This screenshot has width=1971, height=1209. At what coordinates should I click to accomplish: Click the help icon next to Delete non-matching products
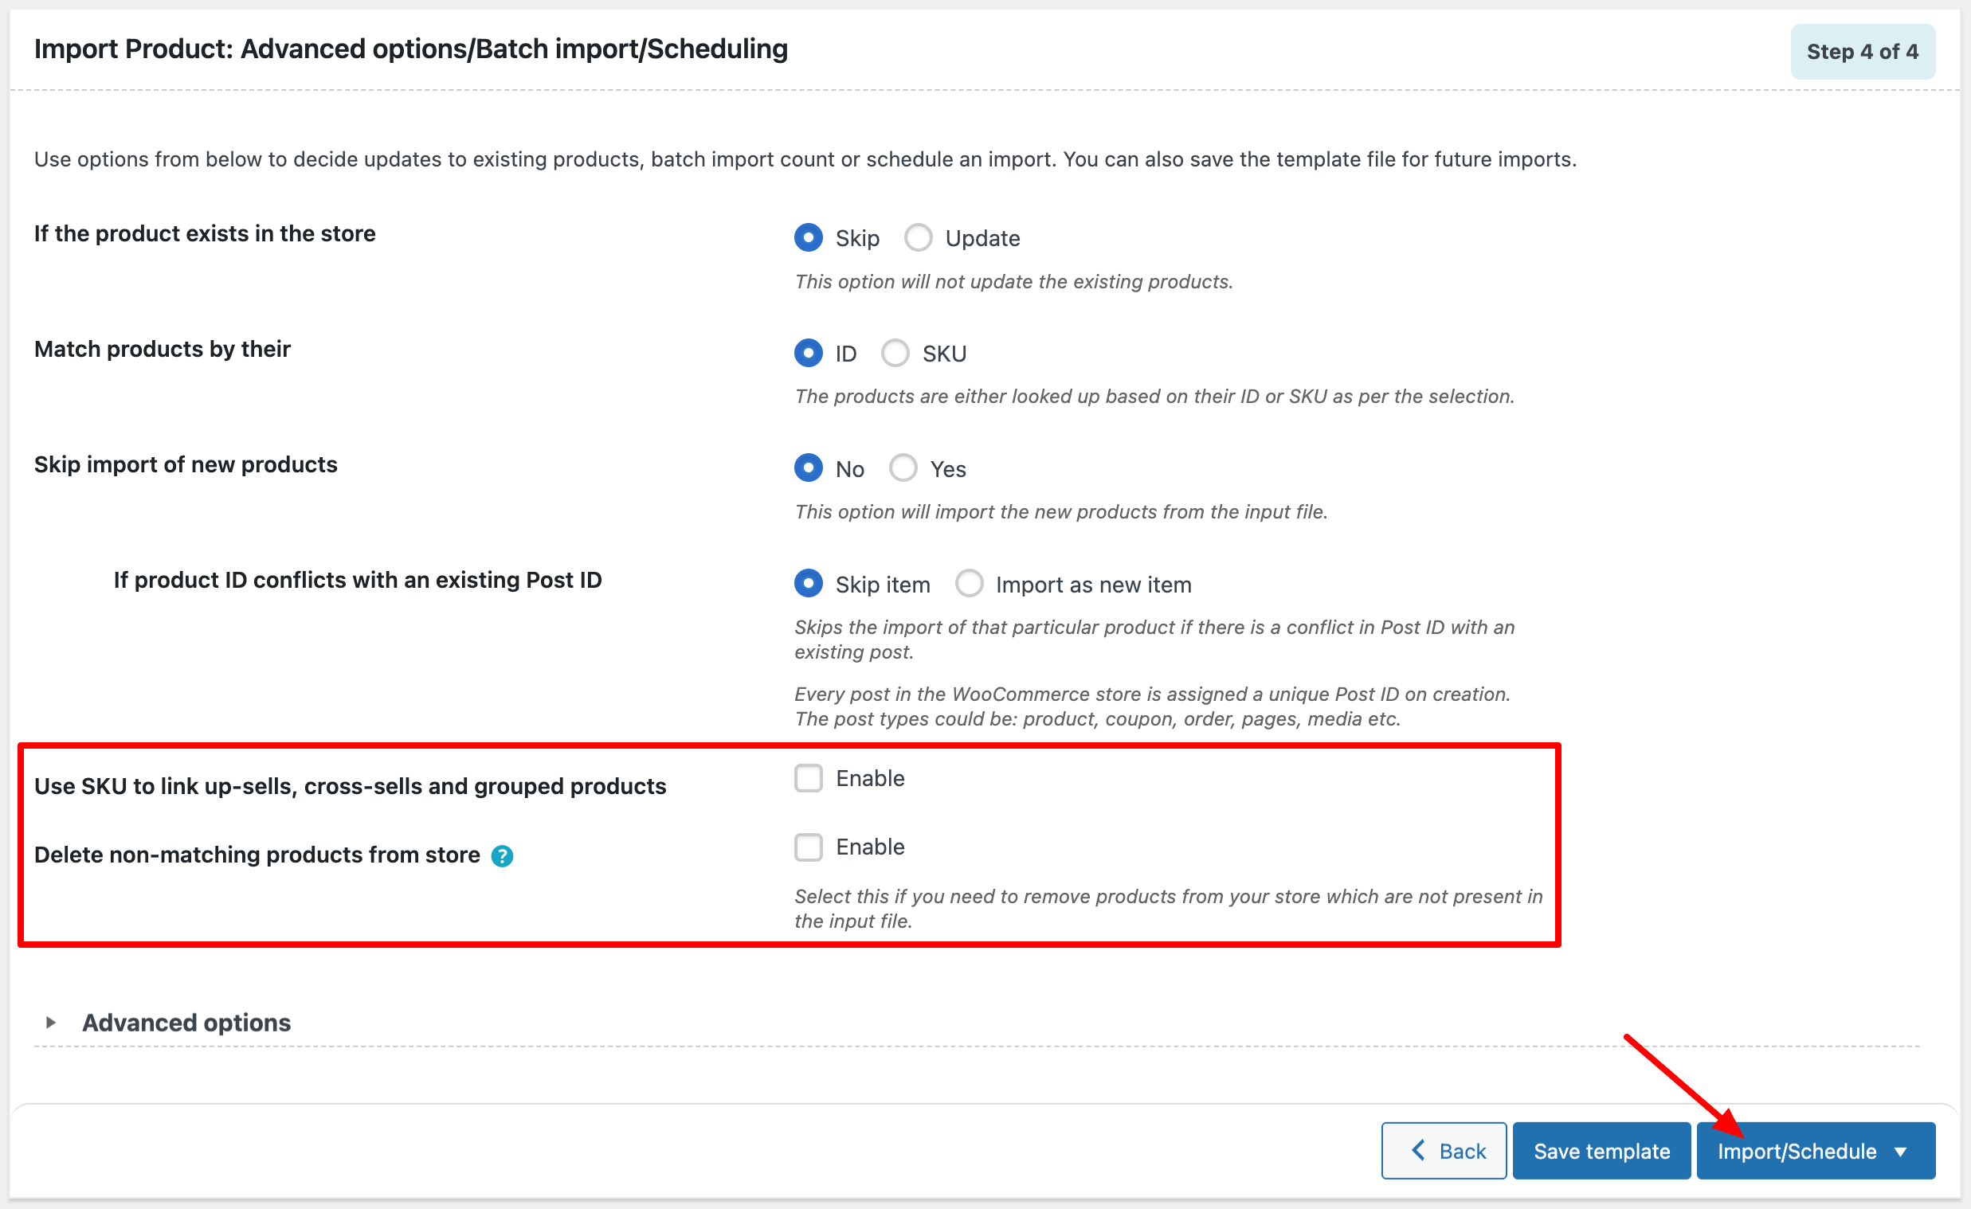tap(503, 855)
